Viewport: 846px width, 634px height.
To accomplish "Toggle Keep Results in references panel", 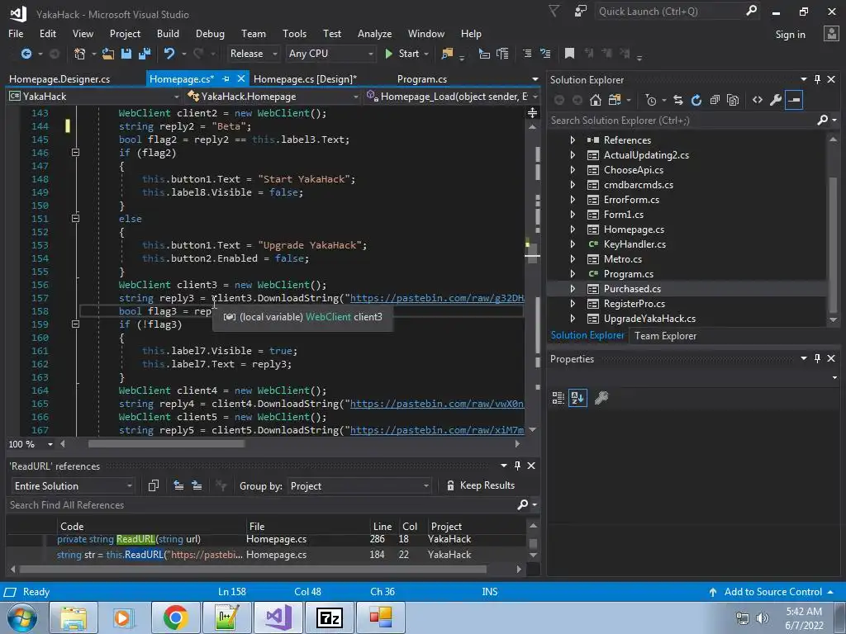I will [x=480, y=485].
